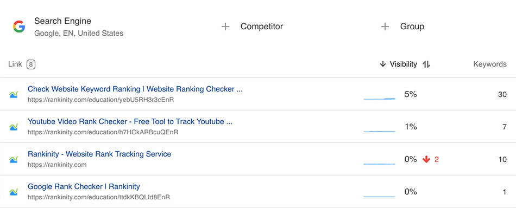
Task: Click the Link column header
Action: [x=15, y=64]
